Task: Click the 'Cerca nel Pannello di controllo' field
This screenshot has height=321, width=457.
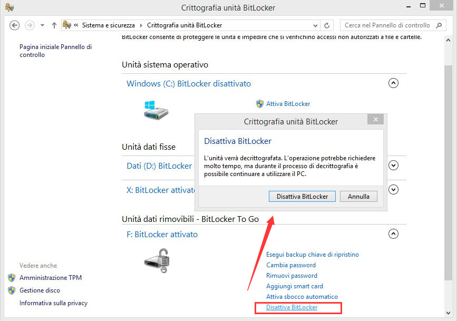Action: [x=387, y=25]
